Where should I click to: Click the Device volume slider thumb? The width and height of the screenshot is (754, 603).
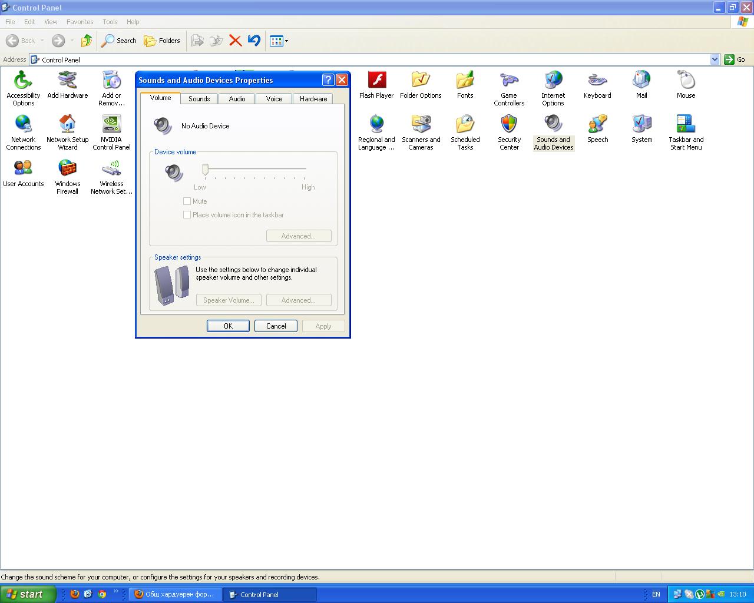pos(205,170)
